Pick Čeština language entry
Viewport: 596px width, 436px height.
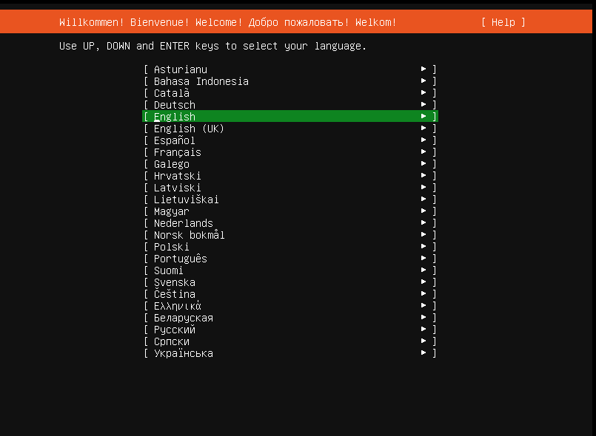[290, 293]
